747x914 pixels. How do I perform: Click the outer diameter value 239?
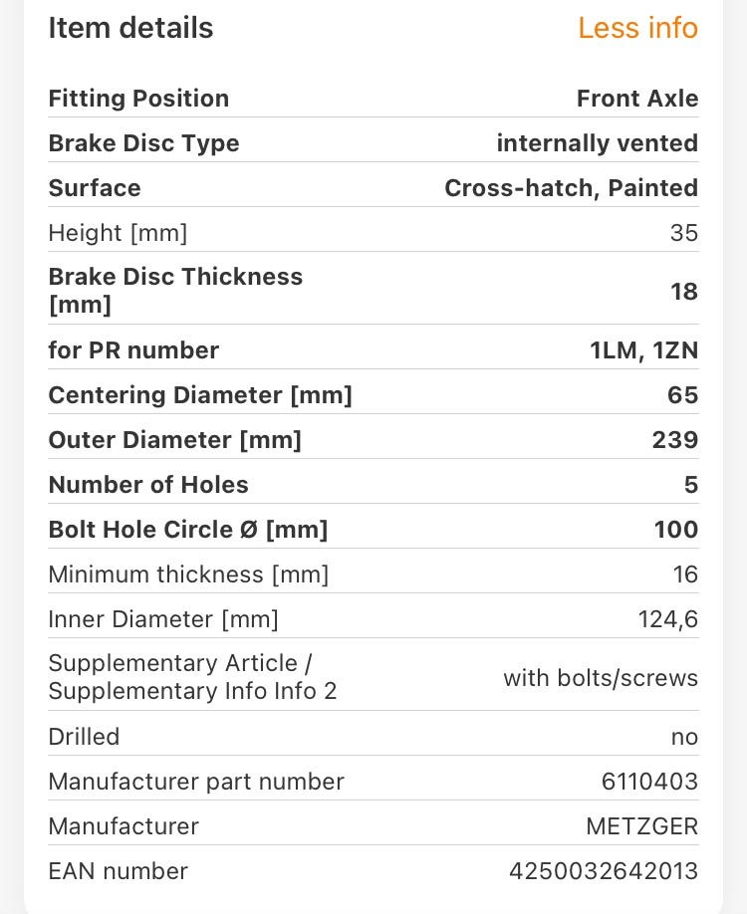tap(674, 440)
